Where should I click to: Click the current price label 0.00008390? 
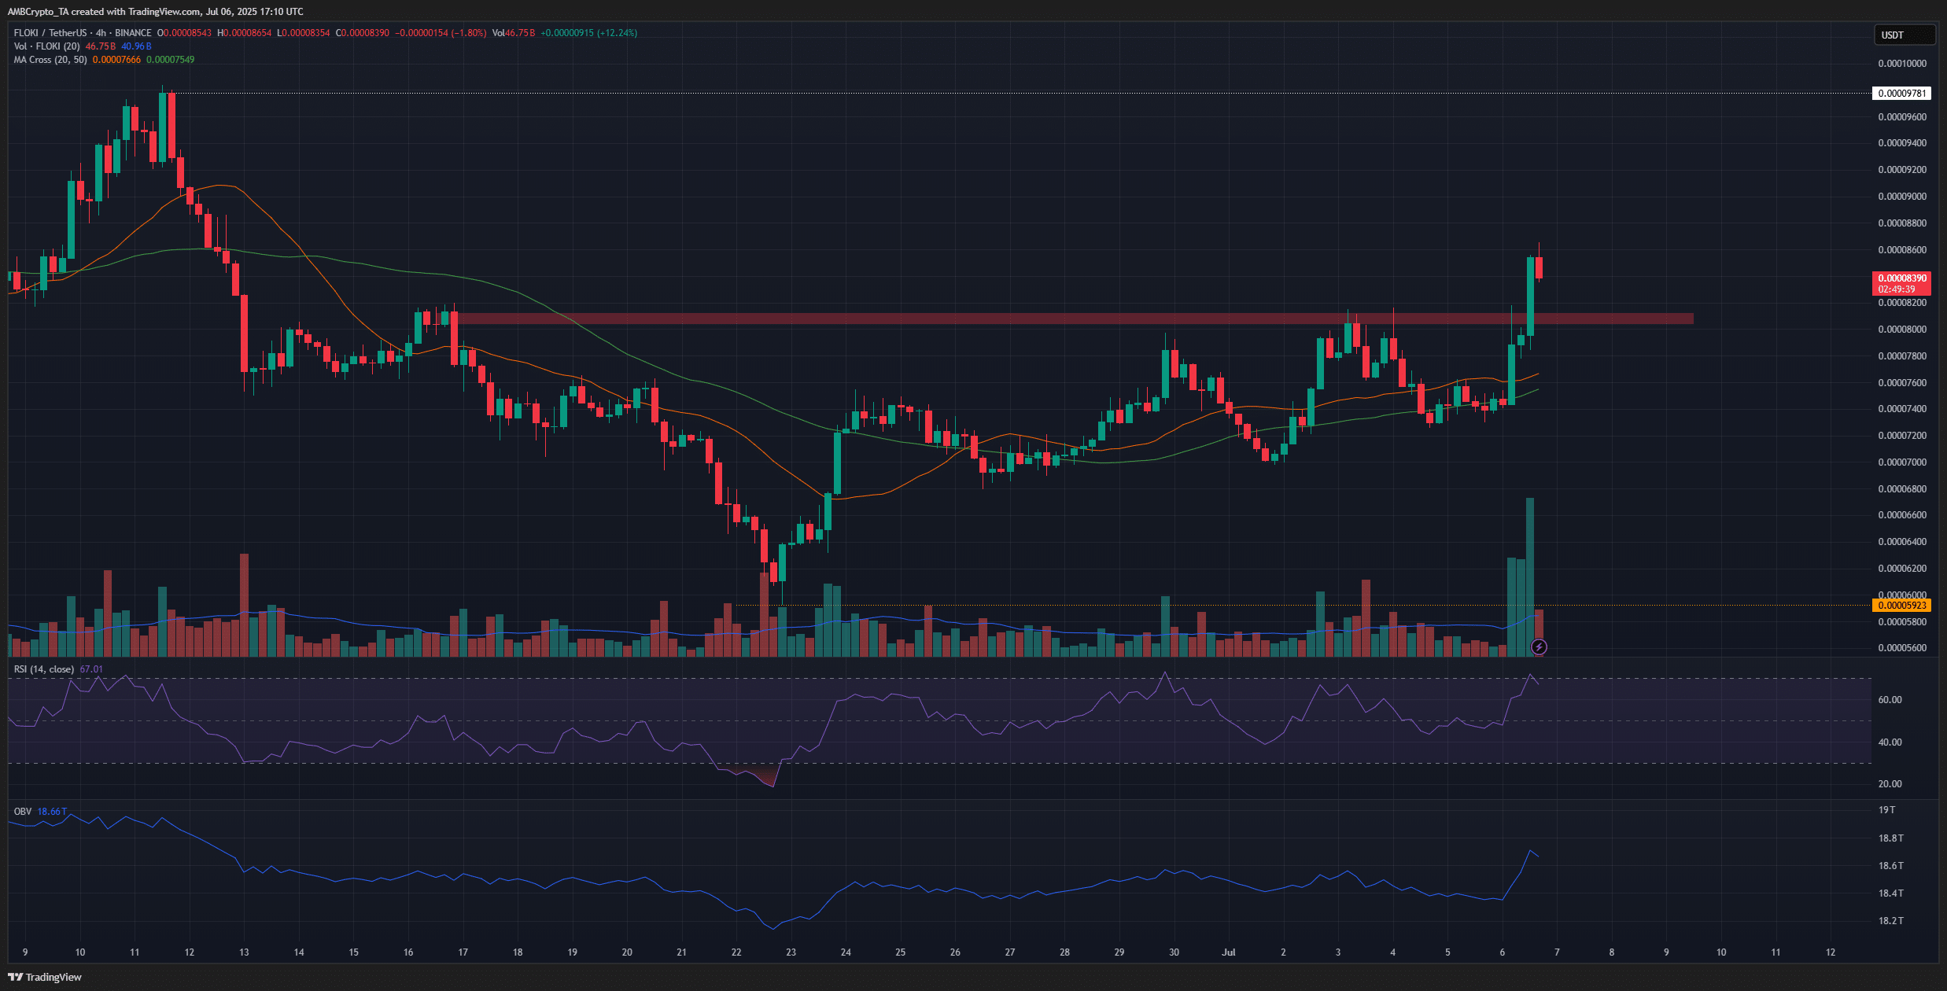pyautogui.click(x=1904, y=278)
